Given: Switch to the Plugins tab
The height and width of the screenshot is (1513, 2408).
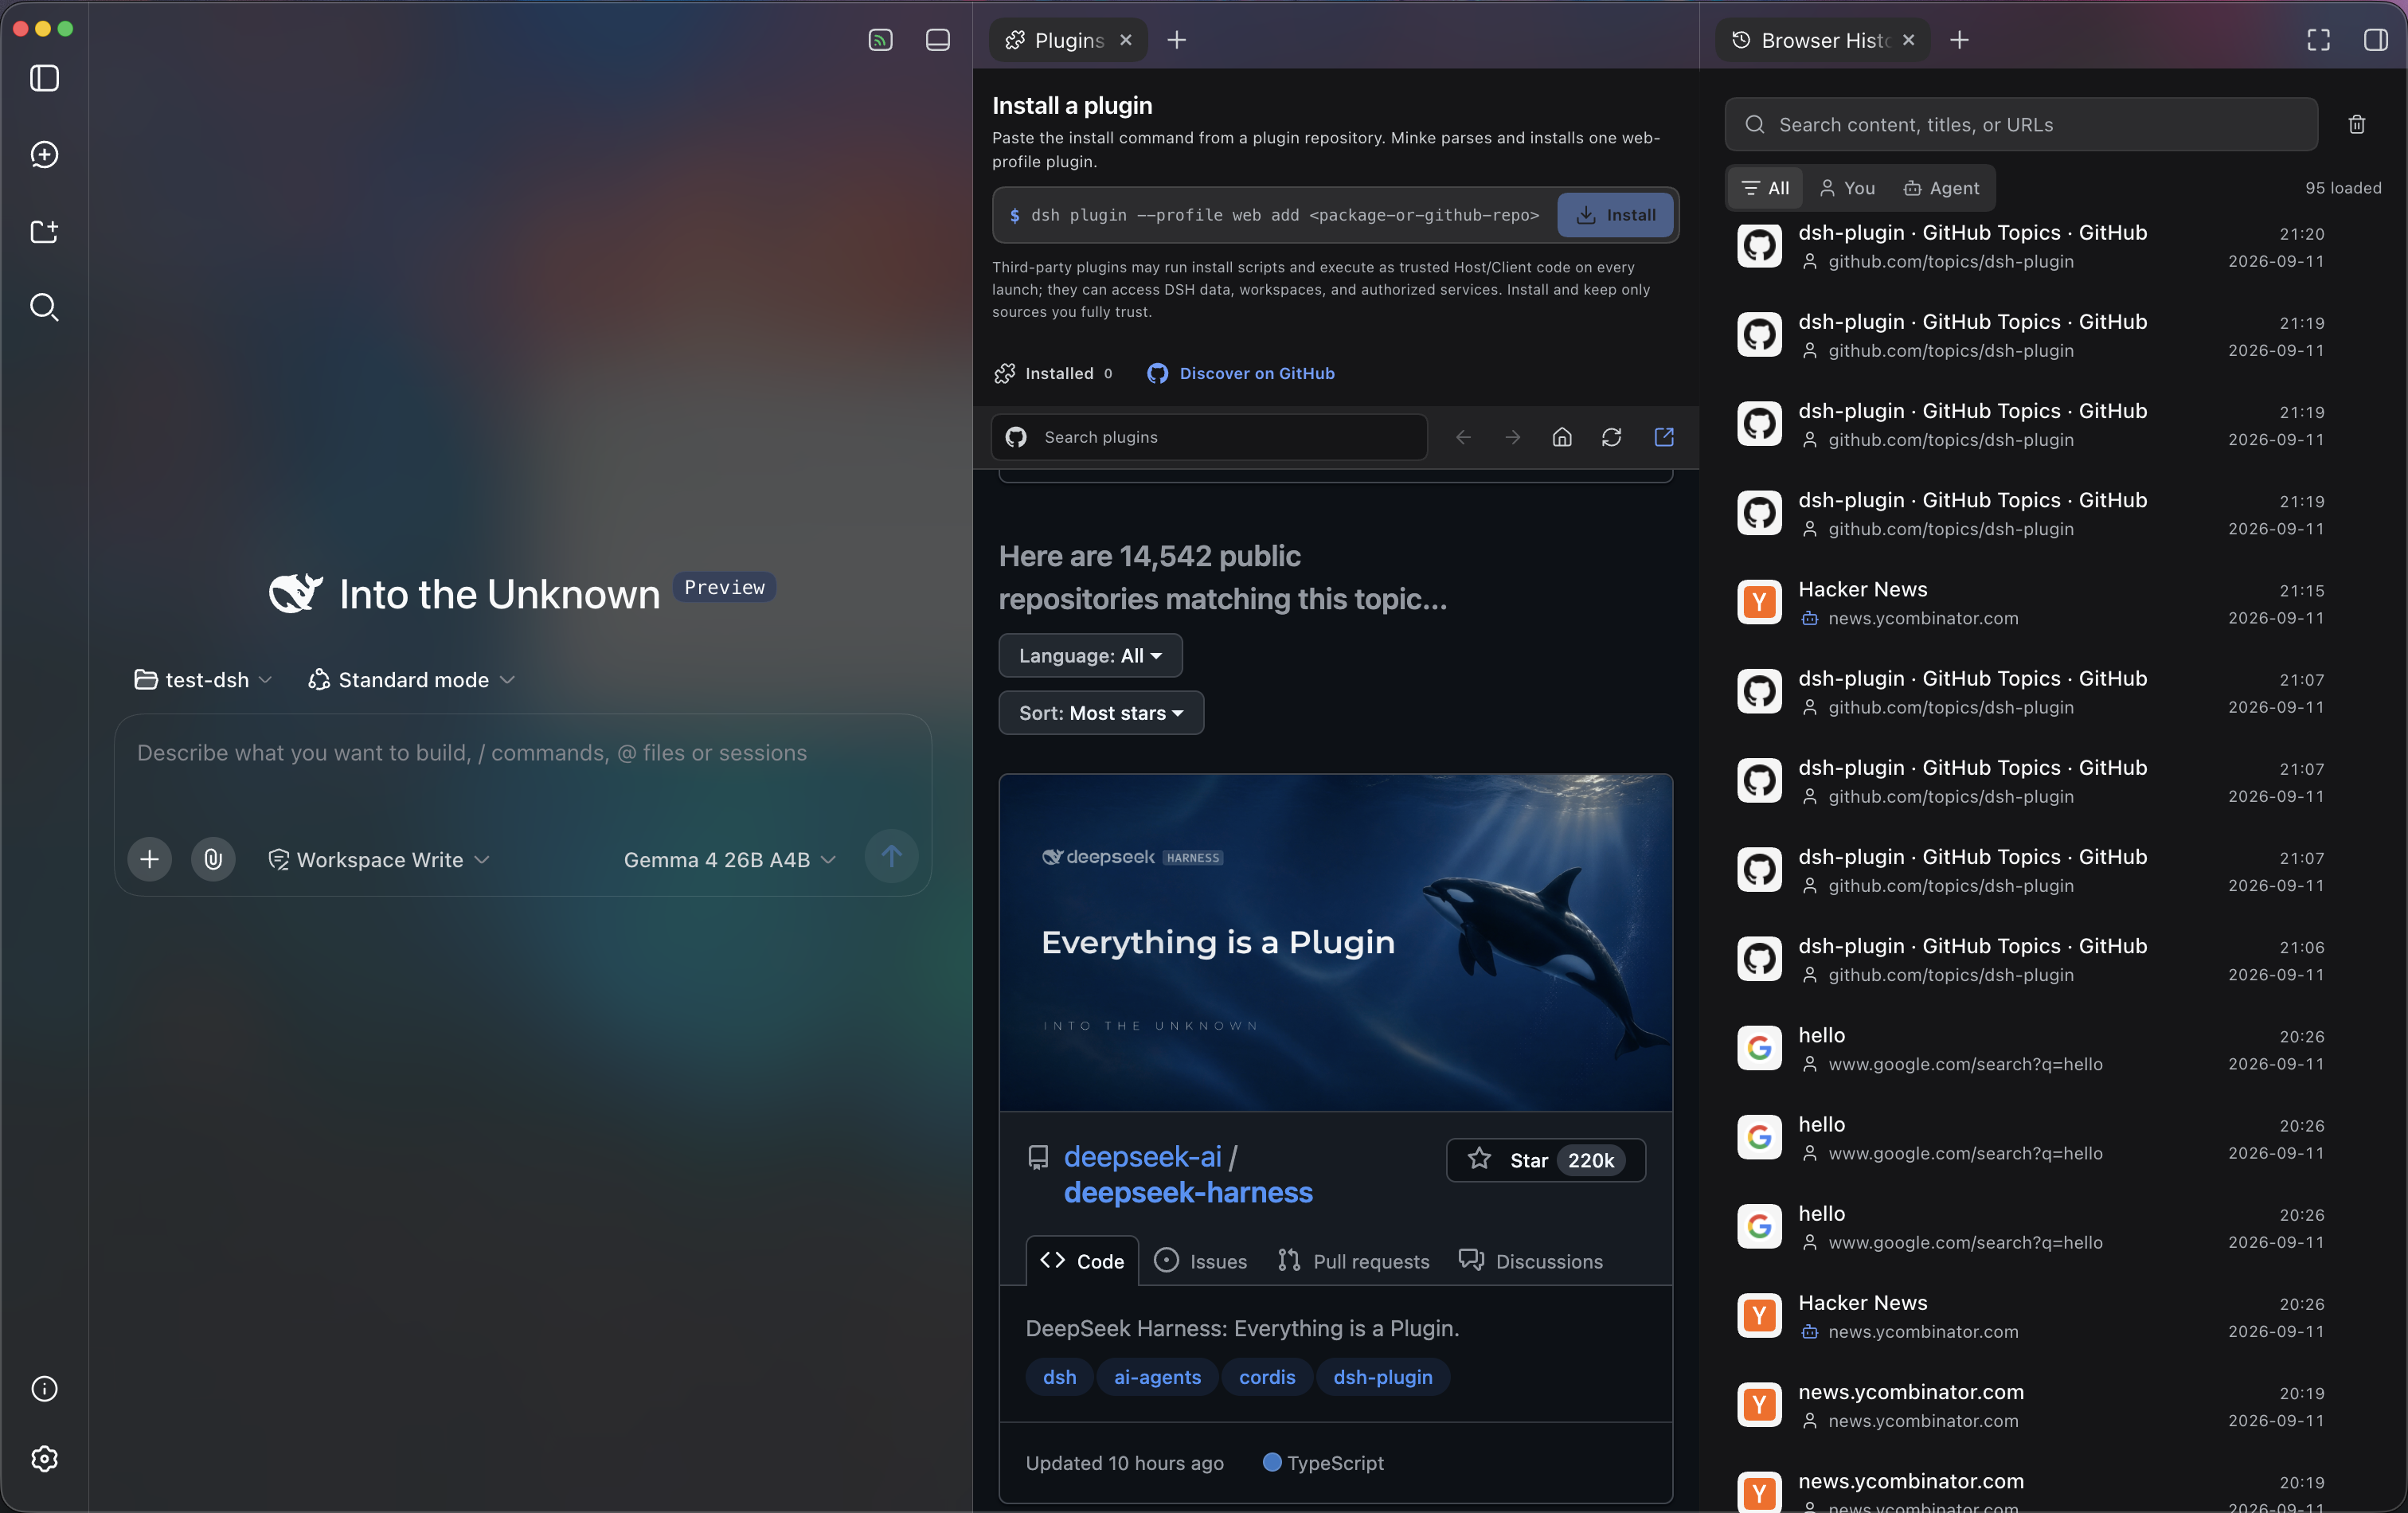Looking at the screenshot, I should [x=1068, y=40].
